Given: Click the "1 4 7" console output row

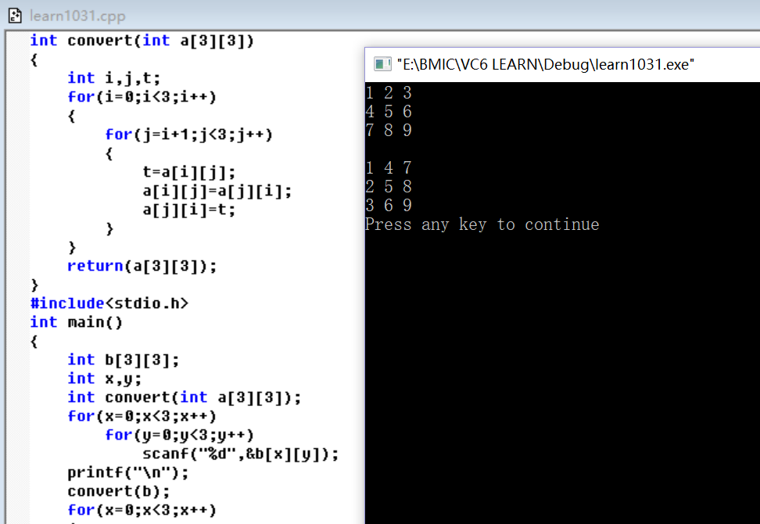Looking at the screenshot, I should [388, 168].
